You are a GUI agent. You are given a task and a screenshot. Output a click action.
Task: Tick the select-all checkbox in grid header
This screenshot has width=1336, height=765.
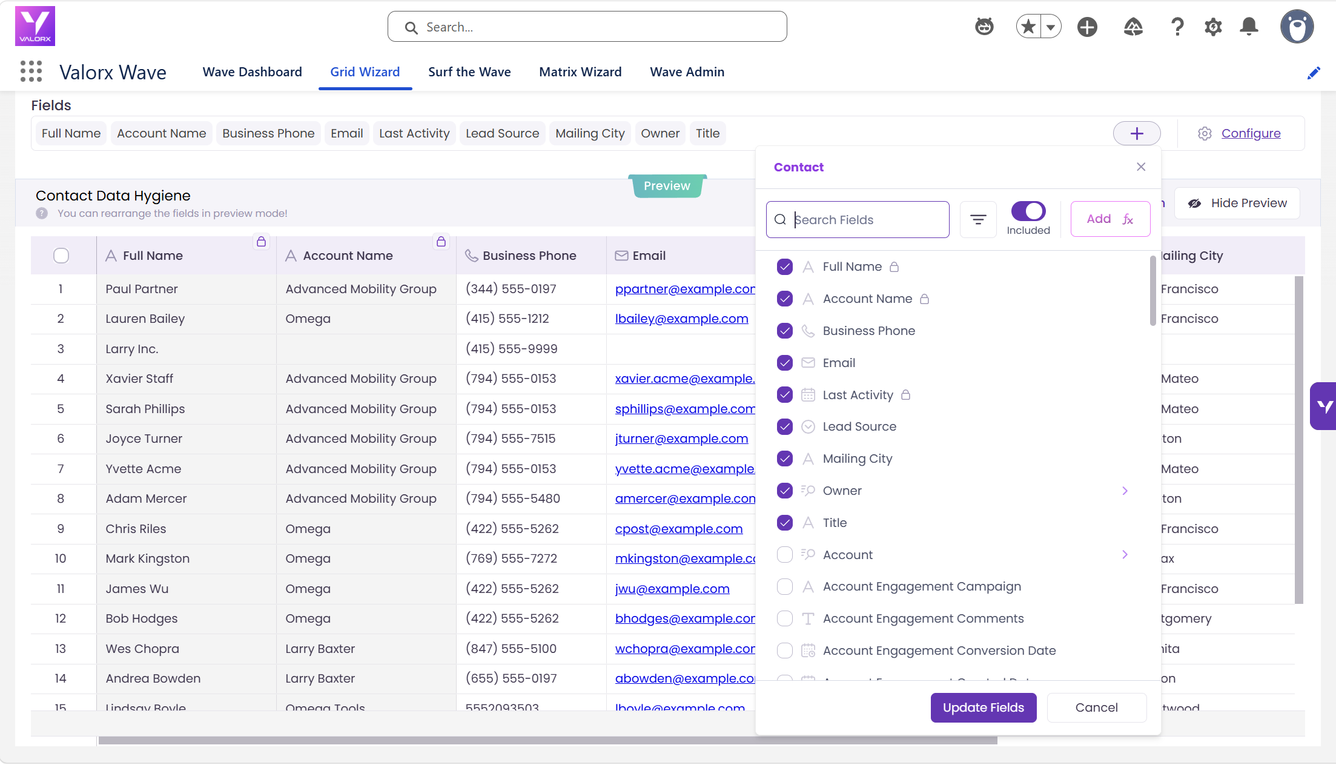(61, 256)
